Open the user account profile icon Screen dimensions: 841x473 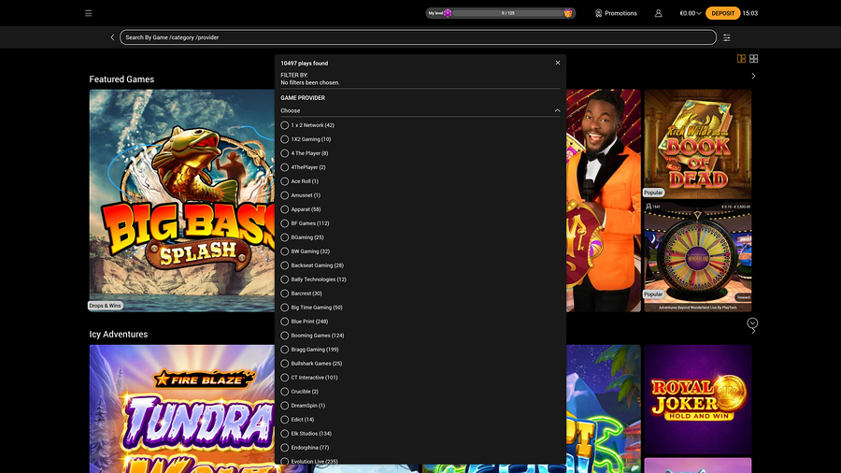click(659, 13)
